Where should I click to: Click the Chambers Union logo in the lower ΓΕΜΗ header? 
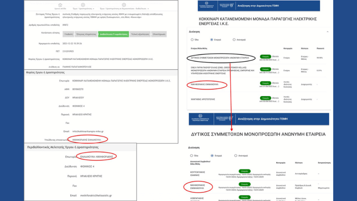224,118
